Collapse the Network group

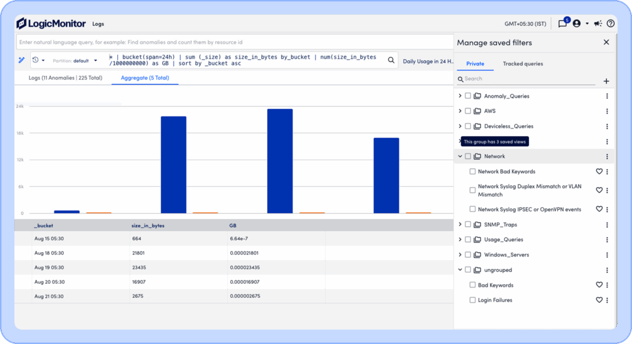[x=460, y=157]
